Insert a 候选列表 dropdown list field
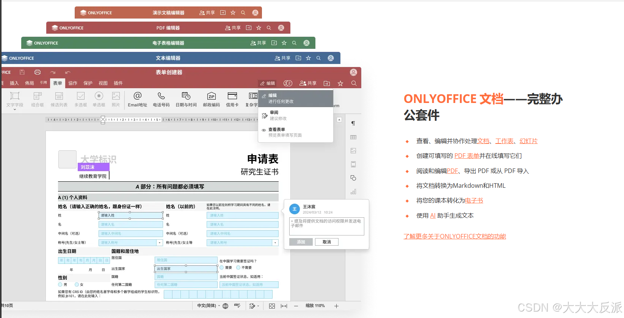 (59, 99)
